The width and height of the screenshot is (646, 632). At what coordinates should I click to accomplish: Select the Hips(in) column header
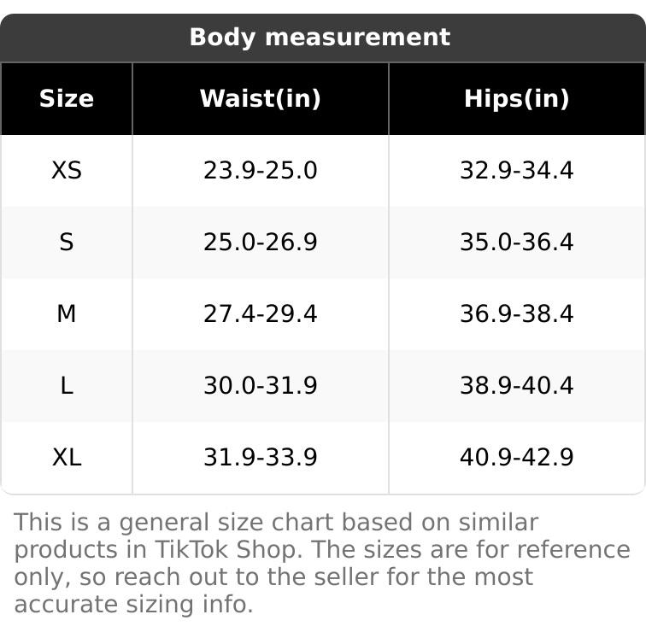(x=517, y=99)
